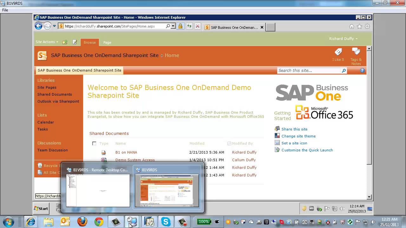Viewport: 406px width, 228px height.
Task: Click the SharePoint site logo icon
Action: pyautogui.click(x=42, y=55)
